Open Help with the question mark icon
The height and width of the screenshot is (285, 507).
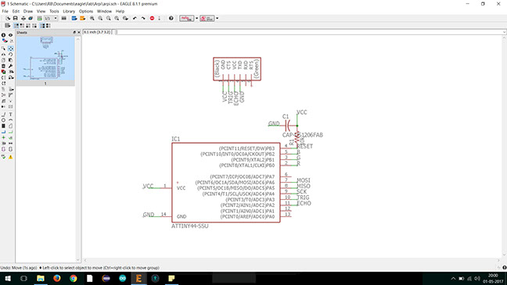pyautogui.click(x=171, y=19)
